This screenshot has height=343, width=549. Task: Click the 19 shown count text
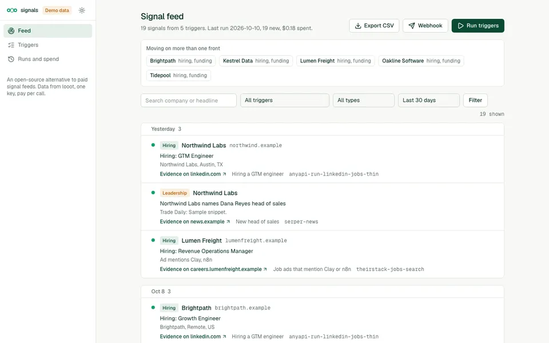pyautogui.click(x=492, y=114)
